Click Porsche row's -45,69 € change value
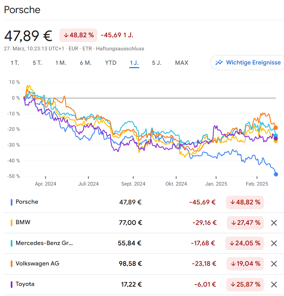This screenshot has width=284, height=296. (x=202, y=202)
